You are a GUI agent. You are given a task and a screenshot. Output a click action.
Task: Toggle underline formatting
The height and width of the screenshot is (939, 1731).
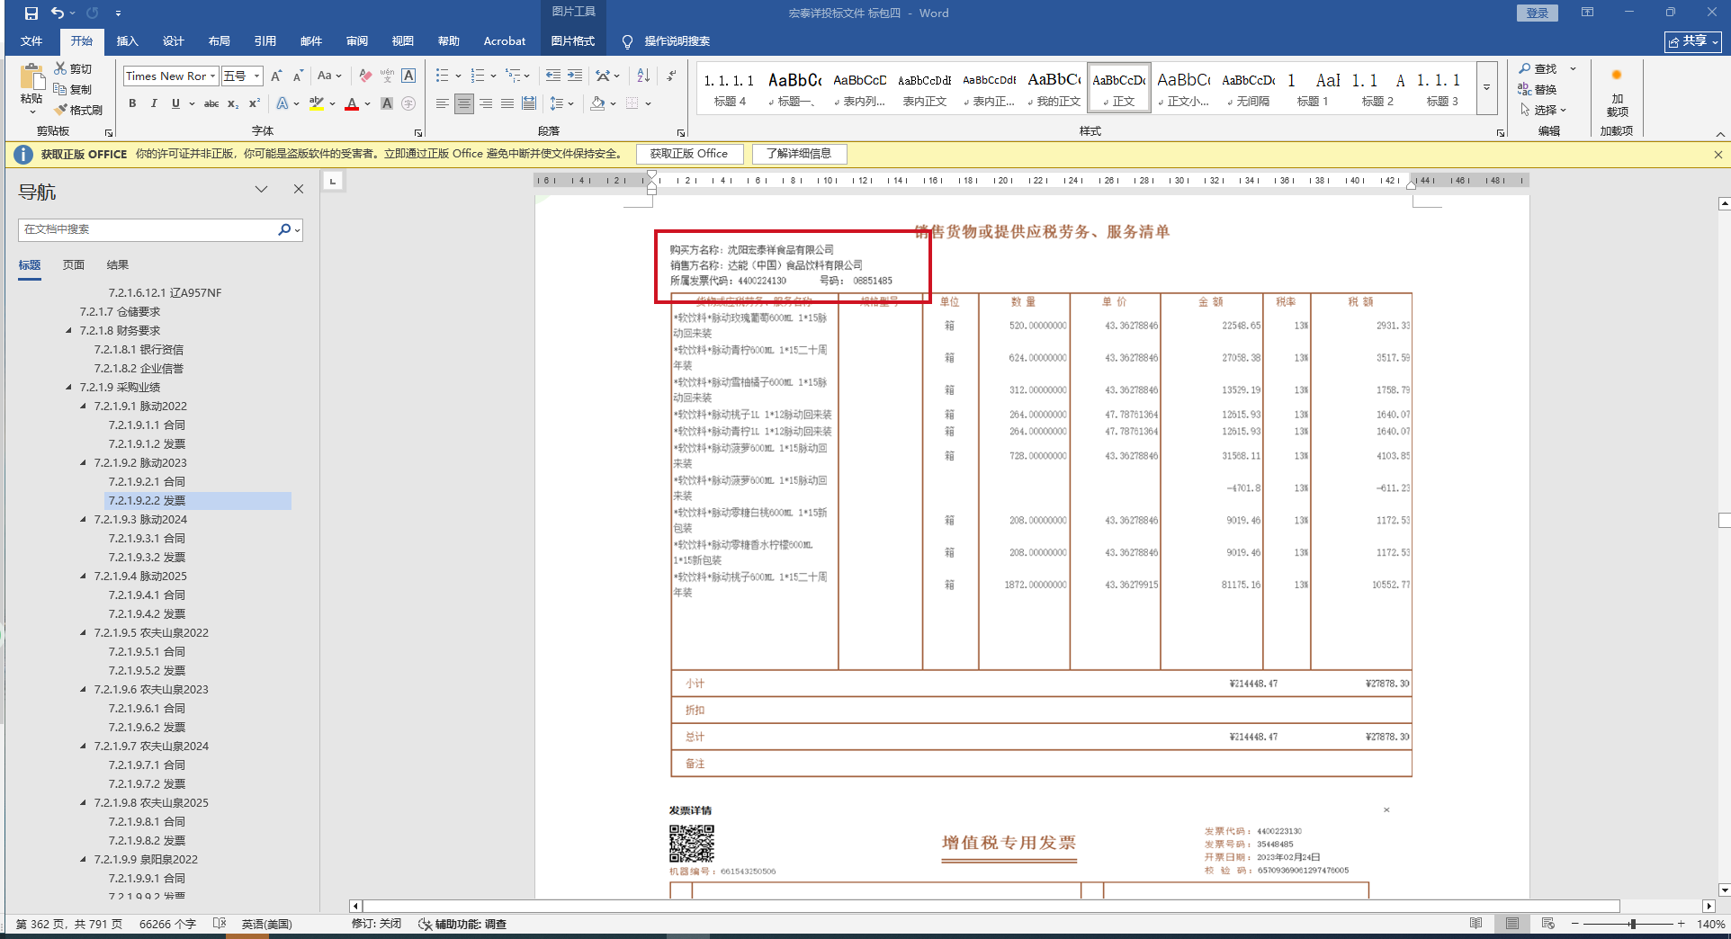pos(175,103)
